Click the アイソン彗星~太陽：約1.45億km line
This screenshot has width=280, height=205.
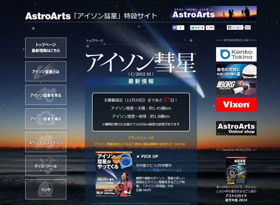[141, 108]
